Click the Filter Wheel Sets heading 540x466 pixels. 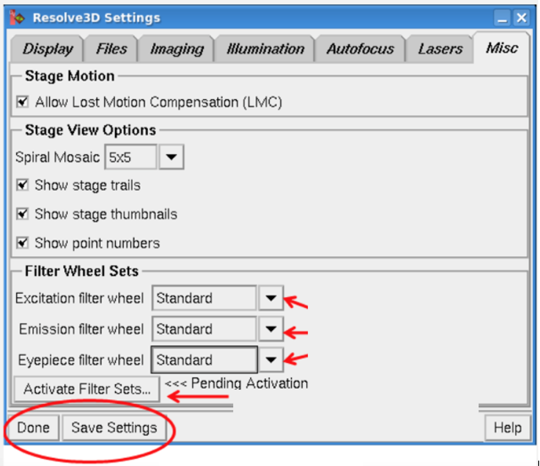pyautogui.click(x=82, y=271)
